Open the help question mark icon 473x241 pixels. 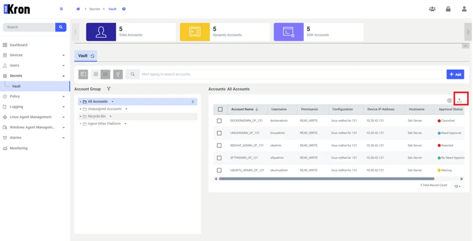[124, 9]
